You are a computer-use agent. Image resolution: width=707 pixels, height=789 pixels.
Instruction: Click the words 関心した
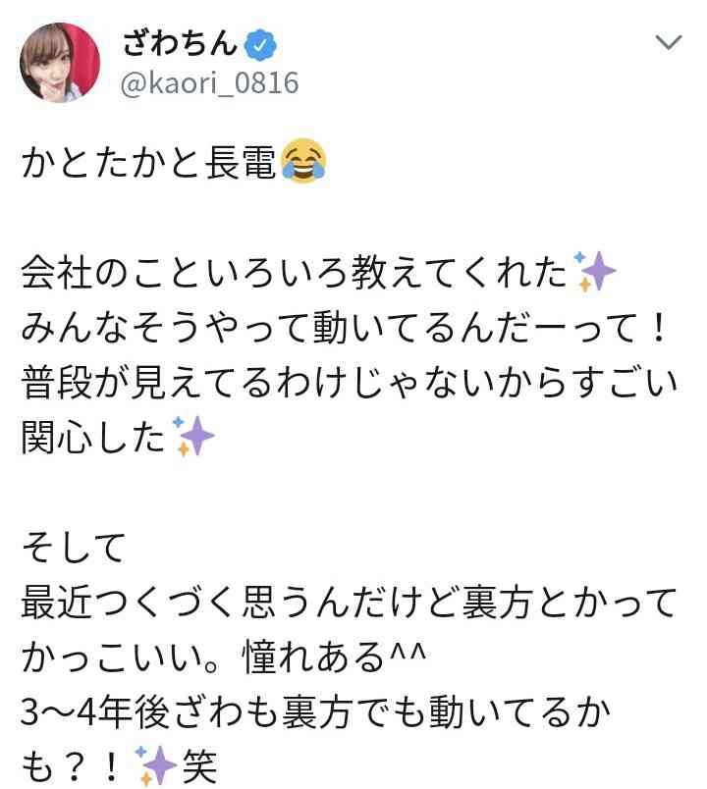(x=93, y=437)
